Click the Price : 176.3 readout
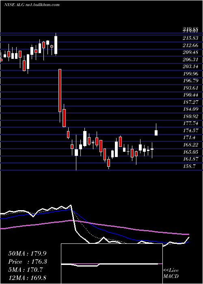The height and width of the screenshot is (284, 203). coord(28,262)
